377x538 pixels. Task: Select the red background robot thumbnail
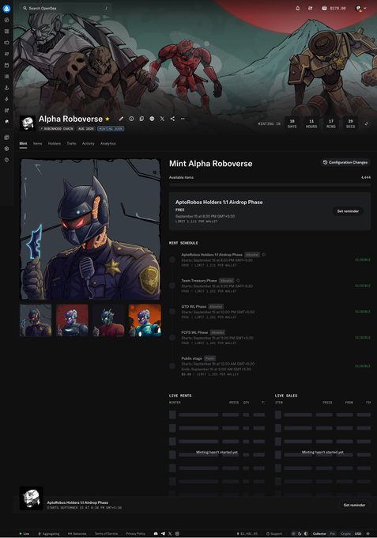coord(72,320)
